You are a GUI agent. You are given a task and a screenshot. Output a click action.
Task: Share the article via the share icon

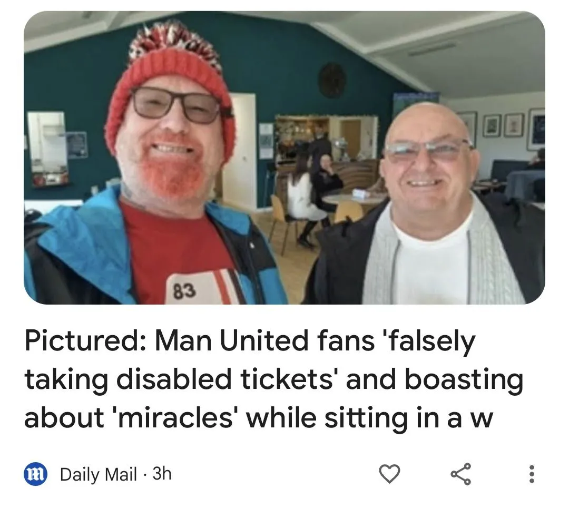tap(460, 474)
